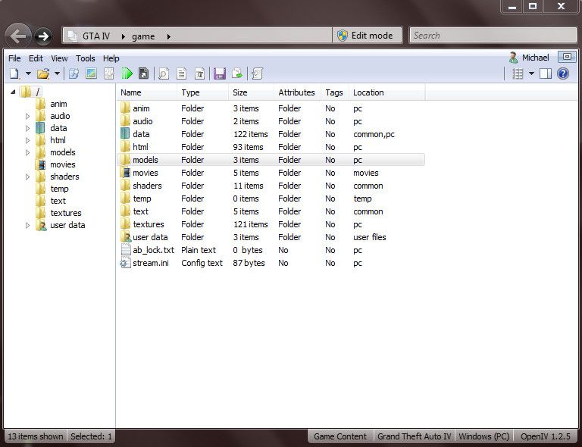Select the stream.ini file row
582x447 pixels.
(271, 263)
